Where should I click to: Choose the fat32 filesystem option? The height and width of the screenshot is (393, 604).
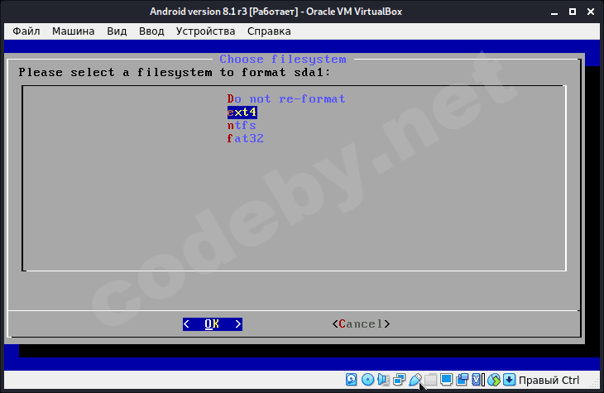point(246,138)
